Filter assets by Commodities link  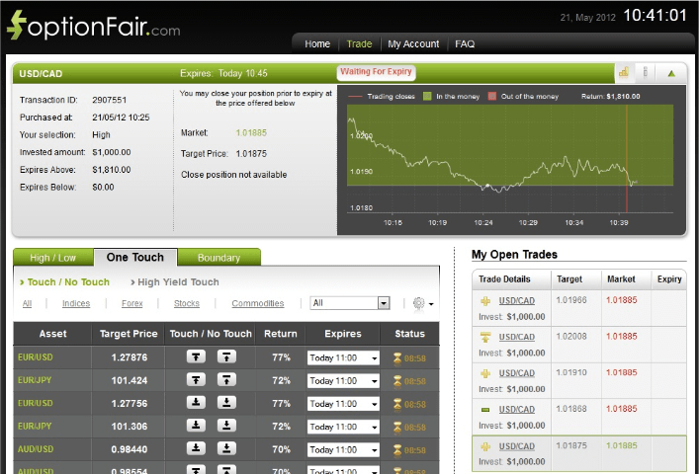click(257, 304)
